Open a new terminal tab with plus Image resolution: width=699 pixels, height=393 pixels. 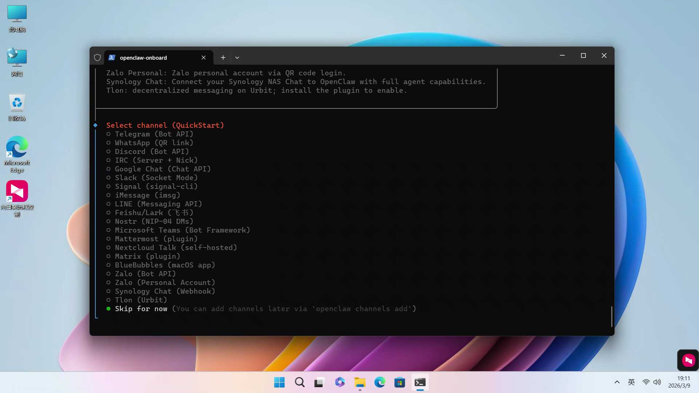click(x=223, y=57)
